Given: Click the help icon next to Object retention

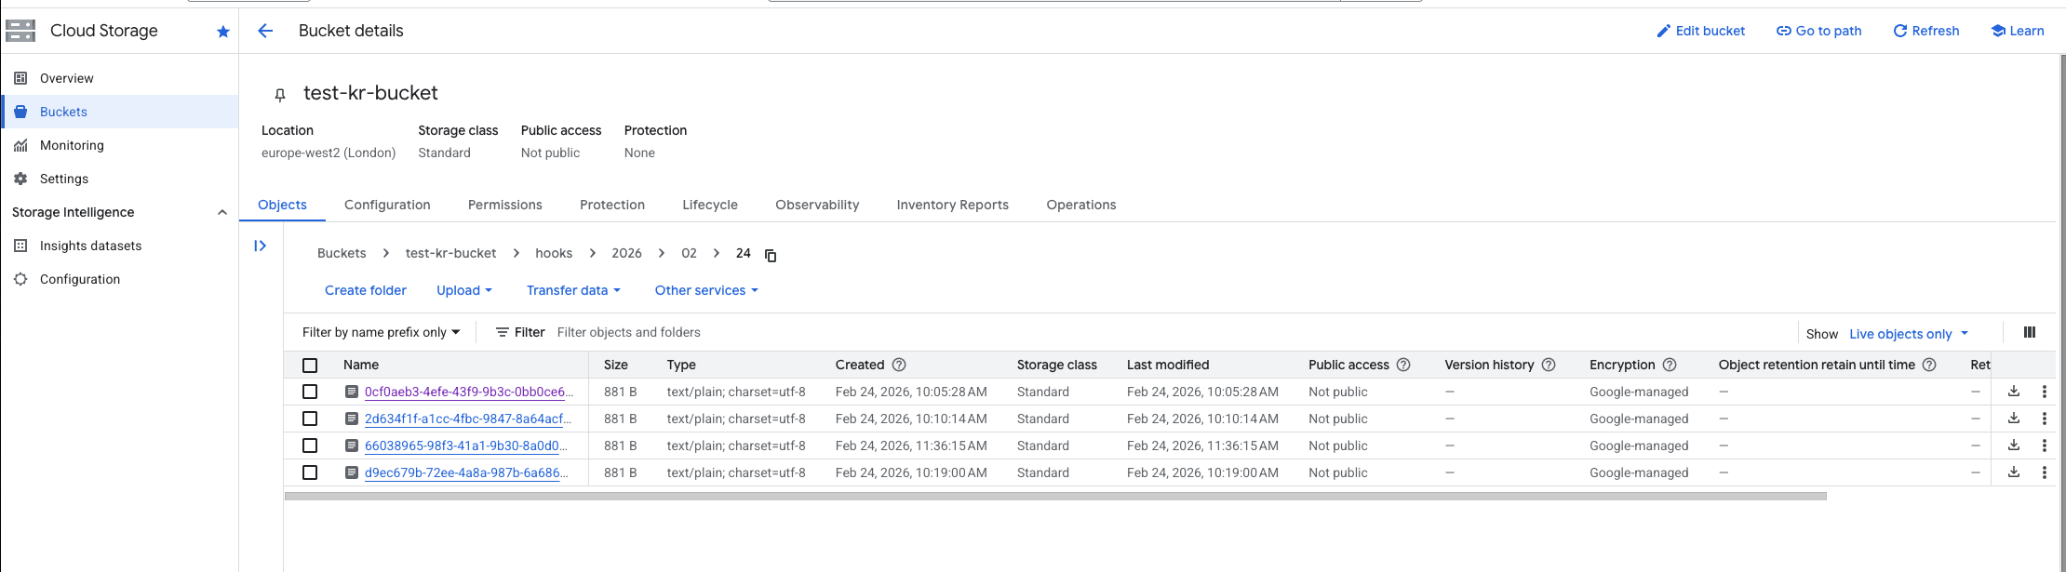Looking at the screenshot, I should [x=1929, y=365].
